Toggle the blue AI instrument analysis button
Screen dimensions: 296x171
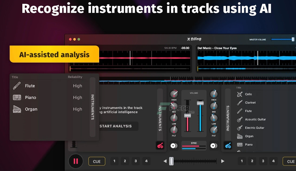(228, 146)
